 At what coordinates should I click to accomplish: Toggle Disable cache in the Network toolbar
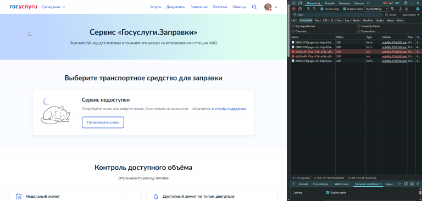pyautogui.click(x=345, y=9)
